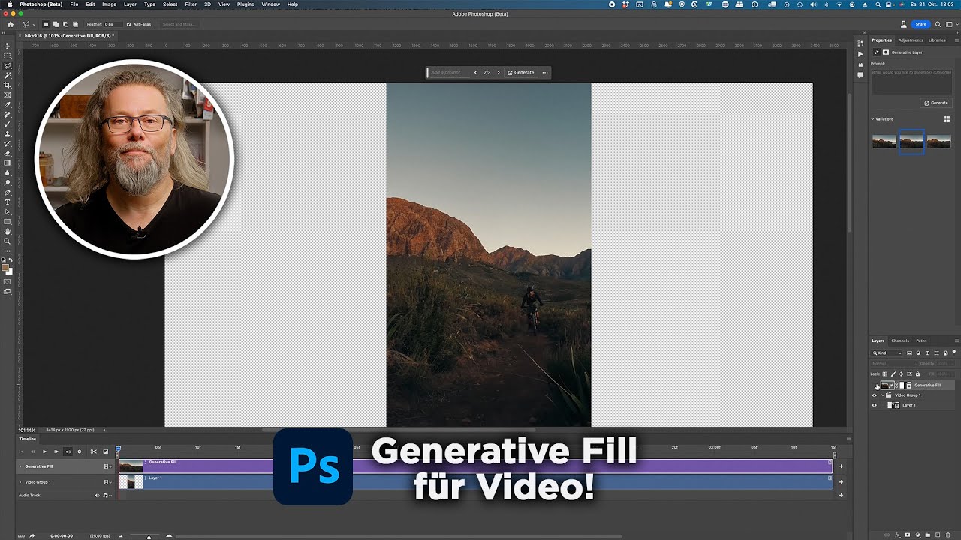Open the Filter menu
Viewport: 961px width, 540px height.
(x=191, y=4)
